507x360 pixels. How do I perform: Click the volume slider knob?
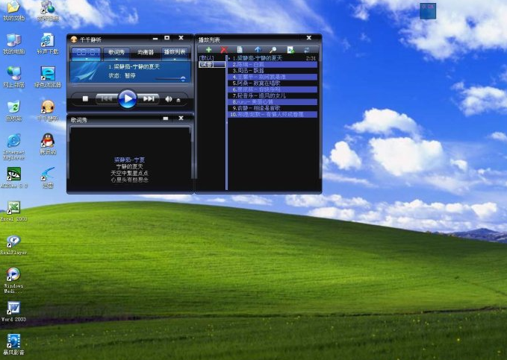point(182,78)
